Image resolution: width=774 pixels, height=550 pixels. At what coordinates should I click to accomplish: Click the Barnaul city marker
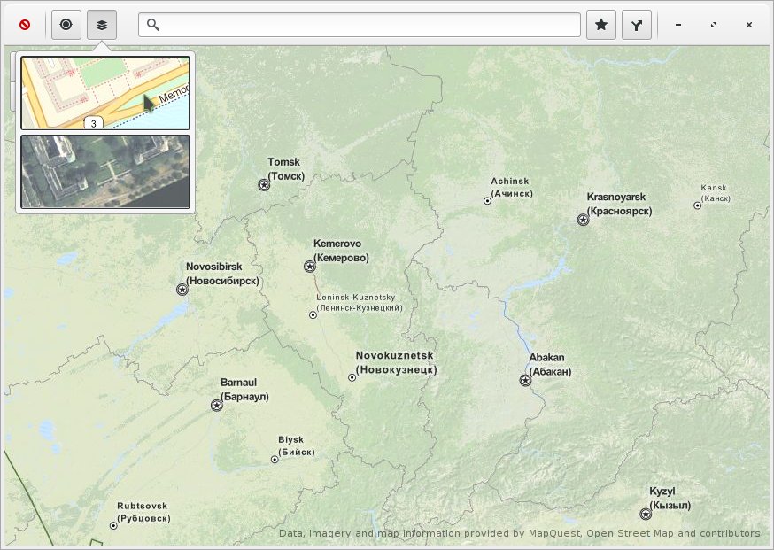(x=216, y=406)
